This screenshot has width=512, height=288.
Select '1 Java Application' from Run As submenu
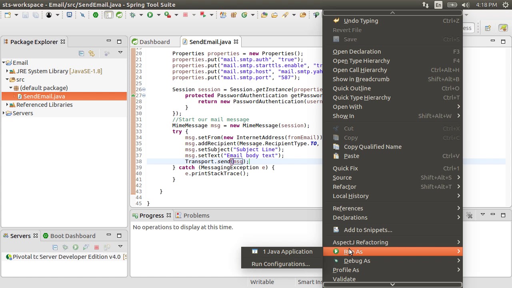point(287,252)
